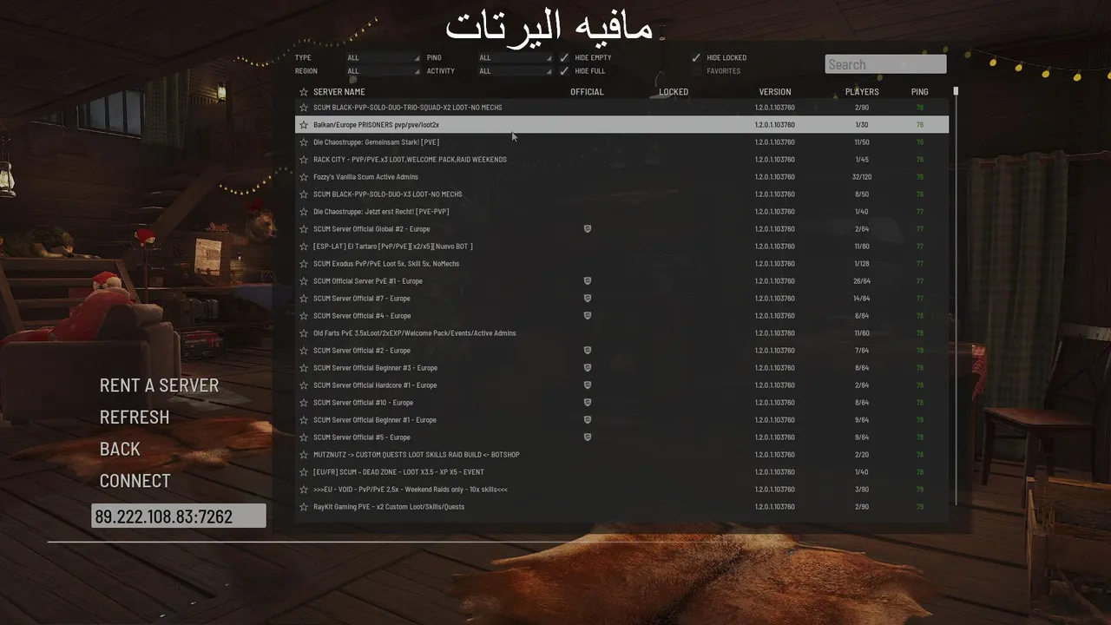1111x625 pixels.
Task: Sort list by Official column
Action: pos(587,92)
